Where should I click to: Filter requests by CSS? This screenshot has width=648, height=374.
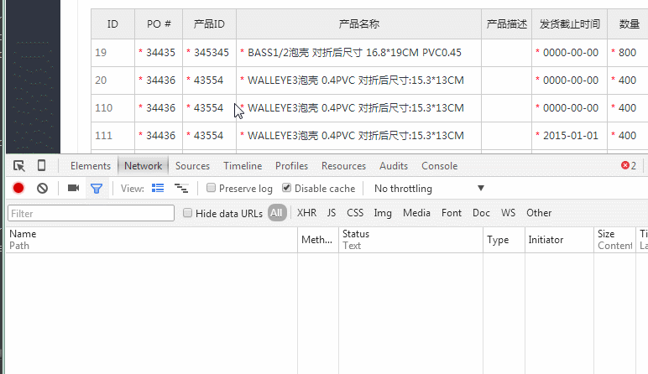tap(355, 213)
